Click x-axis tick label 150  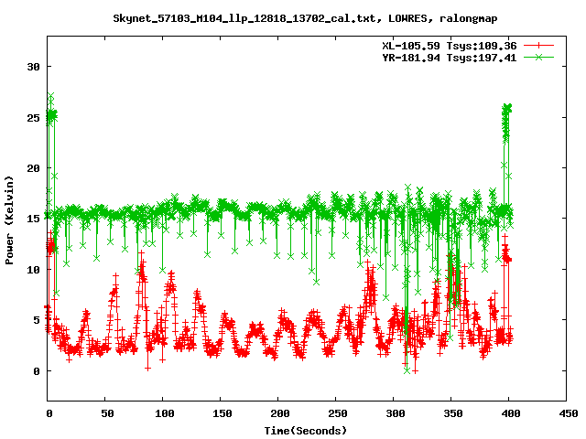pyautogui.click(x=222, y=413)
